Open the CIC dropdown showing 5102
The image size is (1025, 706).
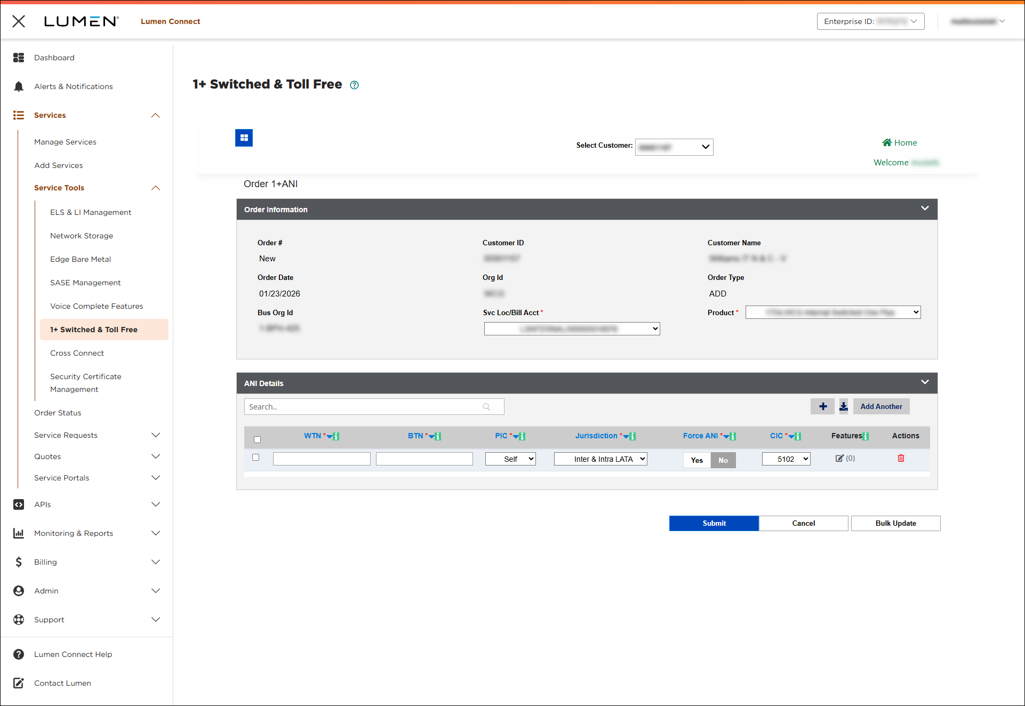[786, 459]
